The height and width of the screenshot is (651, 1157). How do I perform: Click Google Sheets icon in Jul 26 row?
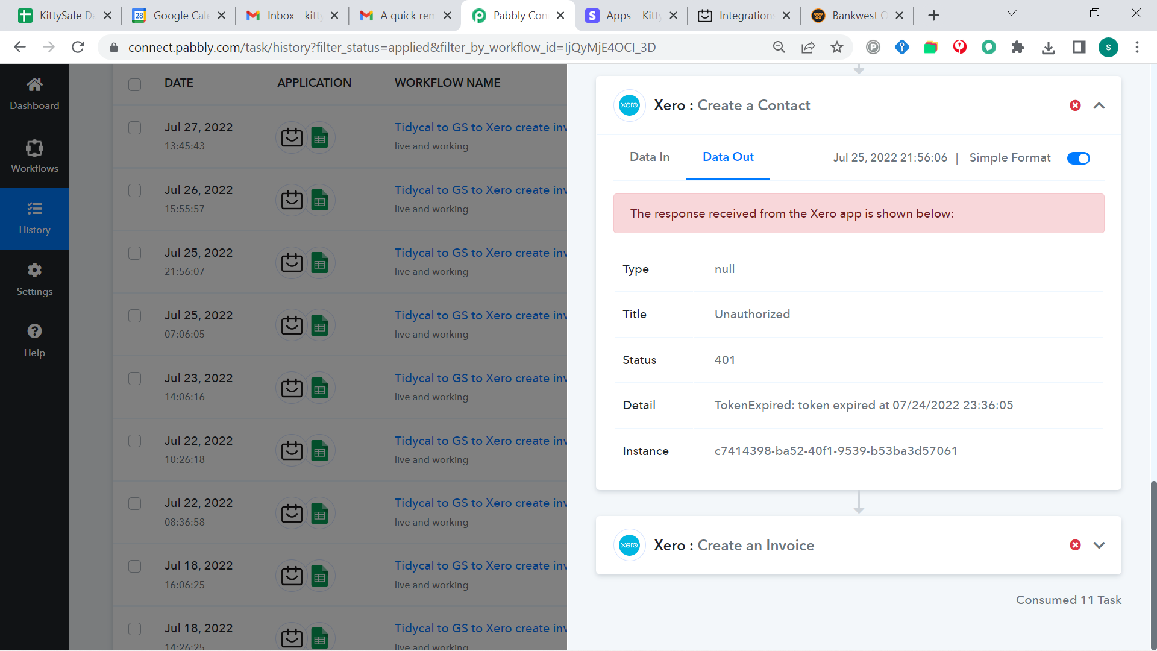click(320, 200)
